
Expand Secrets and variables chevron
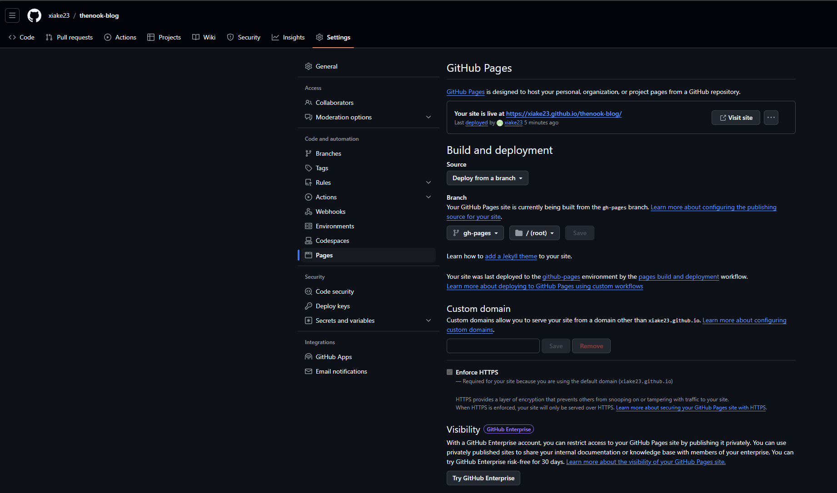(x=428, y=320)
